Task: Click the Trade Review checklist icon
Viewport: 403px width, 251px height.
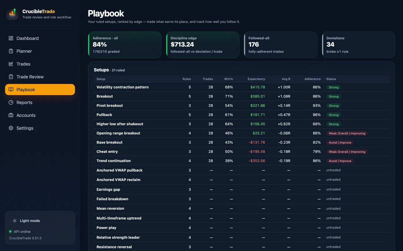Action: 11,77
